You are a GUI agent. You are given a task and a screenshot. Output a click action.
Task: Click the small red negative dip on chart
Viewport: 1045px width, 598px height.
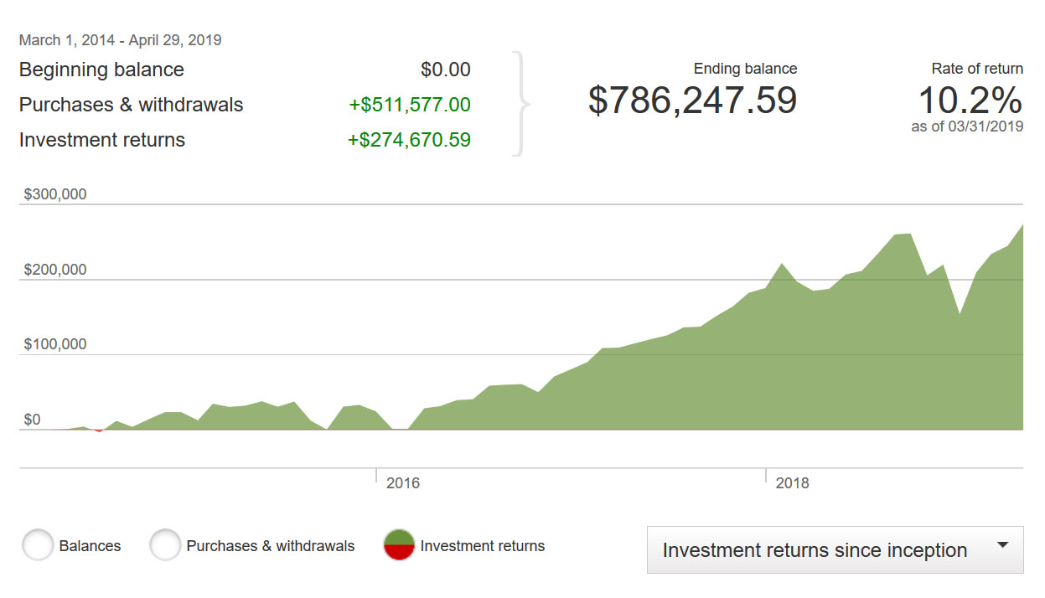click(99, 430)
